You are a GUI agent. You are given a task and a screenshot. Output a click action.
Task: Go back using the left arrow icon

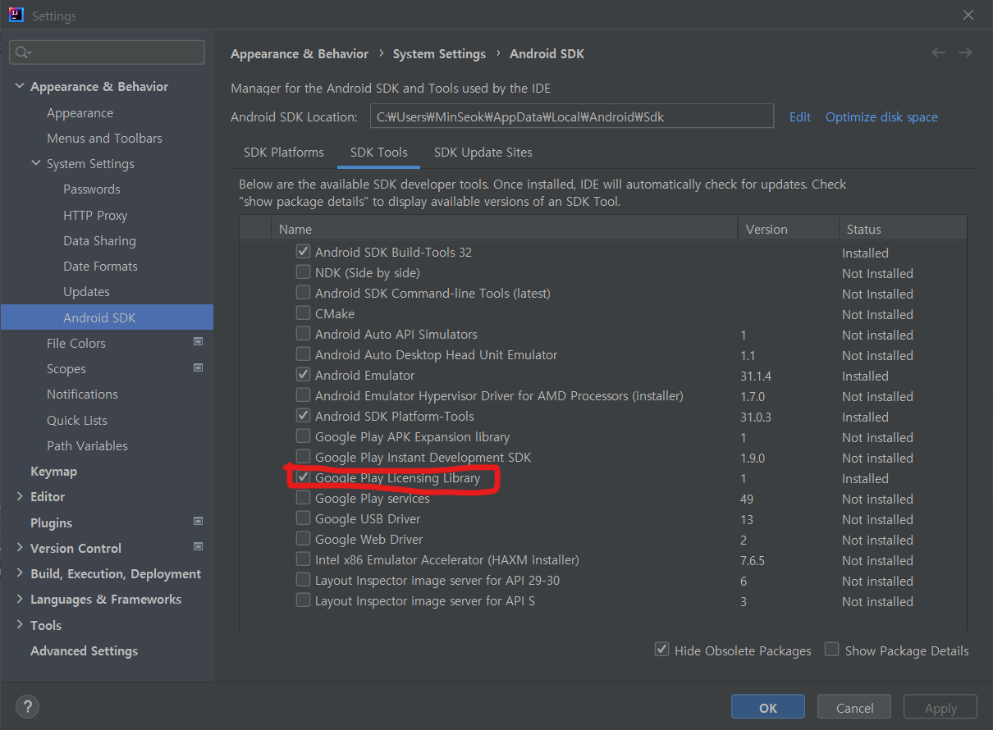click(938, 52)
